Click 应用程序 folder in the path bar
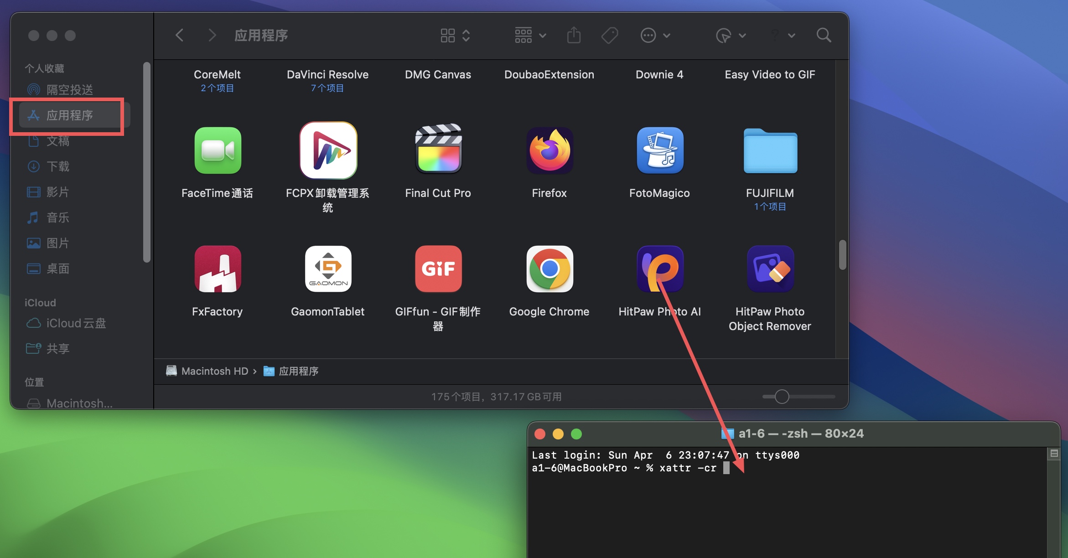The height and width of the screenshot is (558, 1068). tap(291, 371)
